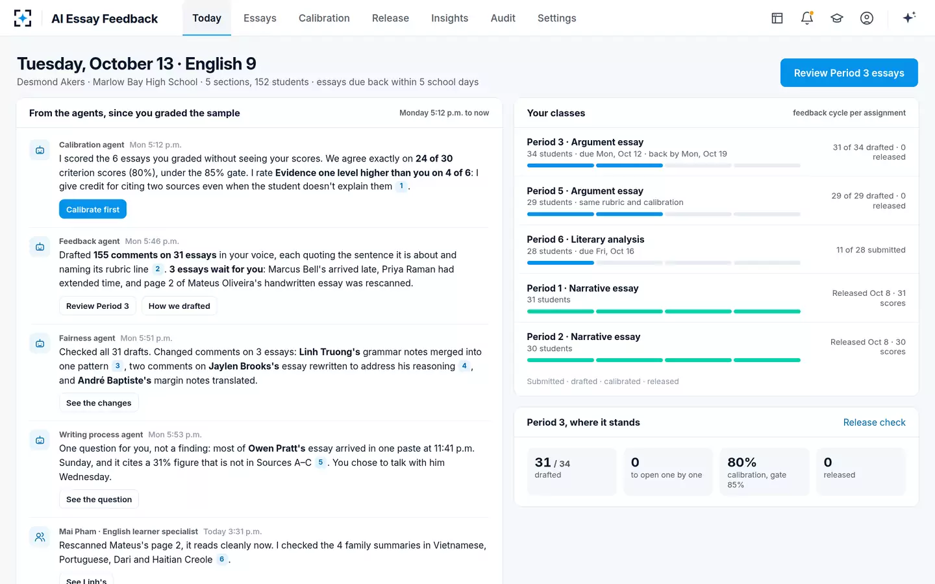The width and height of the screenshot is (935, 584).
Task: Click the 80% calibration stat card
Action: coord(764,472)
